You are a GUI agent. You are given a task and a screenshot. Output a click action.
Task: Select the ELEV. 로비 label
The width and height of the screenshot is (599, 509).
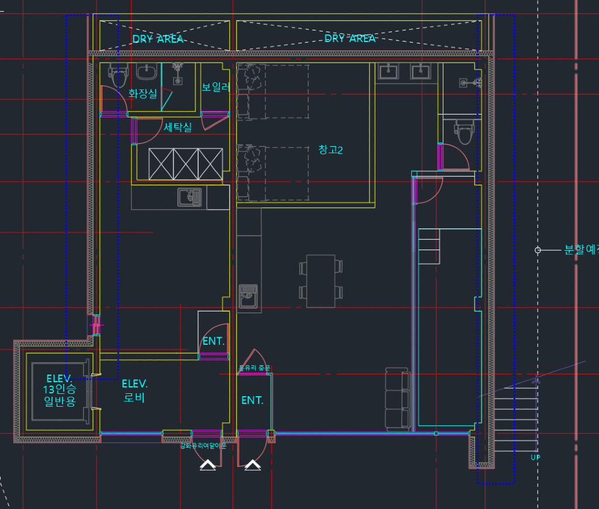135,392
